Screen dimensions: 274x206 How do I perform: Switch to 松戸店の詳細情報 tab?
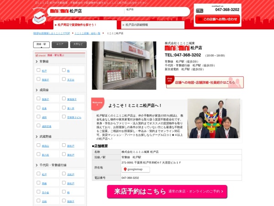pos(153,25)
